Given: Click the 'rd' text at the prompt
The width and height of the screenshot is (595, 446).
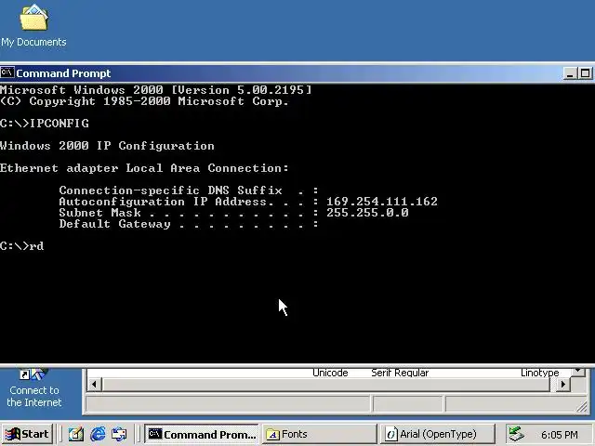Looking at the screenshot, I should tap(36, 246).
